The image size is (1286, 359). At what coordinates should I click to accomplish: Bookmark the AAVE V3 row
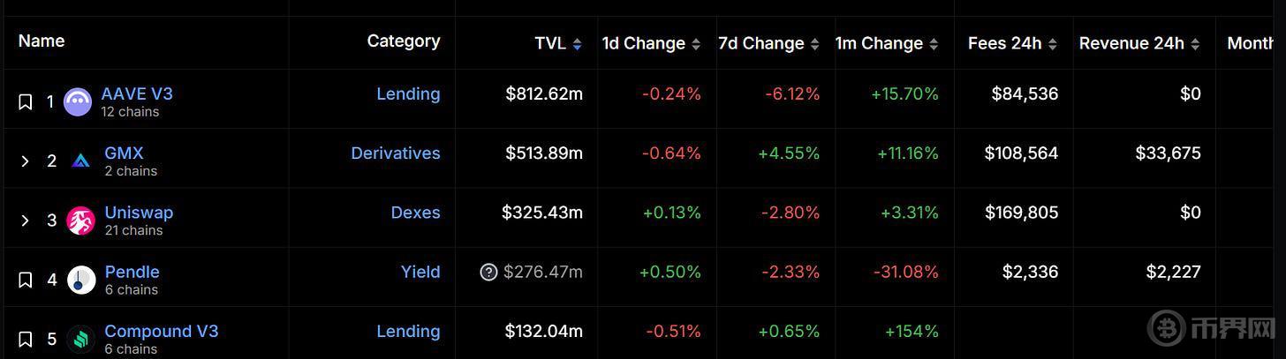(x=26, y=102)
